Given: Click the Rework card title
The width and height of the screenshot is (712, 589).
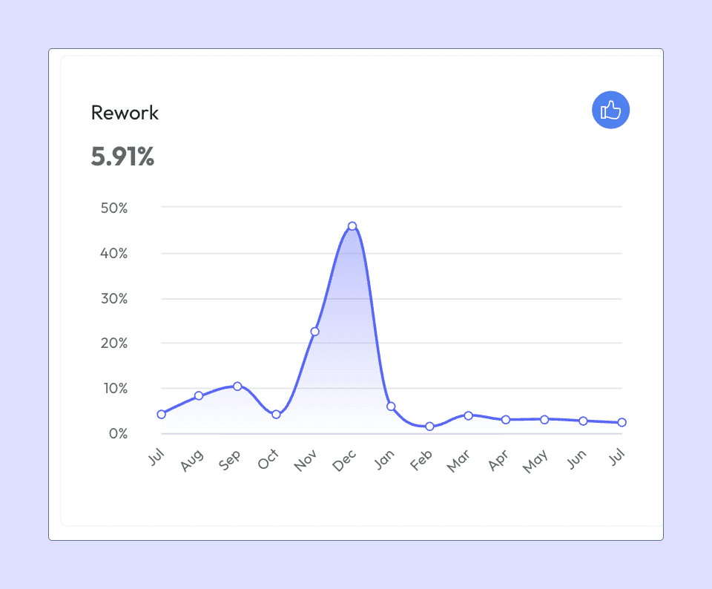Looking at the screenshot, I should tap(125, 113).
